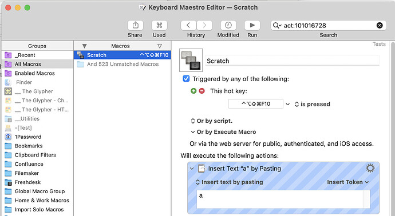Go forward in History

click(204, 25)
